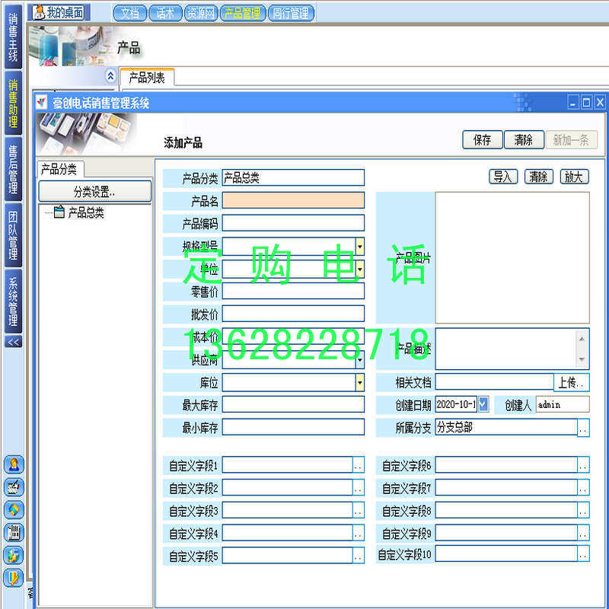Click the notepad with pen sidebar icon
The image size is (609, 609).
pos(14,487)
